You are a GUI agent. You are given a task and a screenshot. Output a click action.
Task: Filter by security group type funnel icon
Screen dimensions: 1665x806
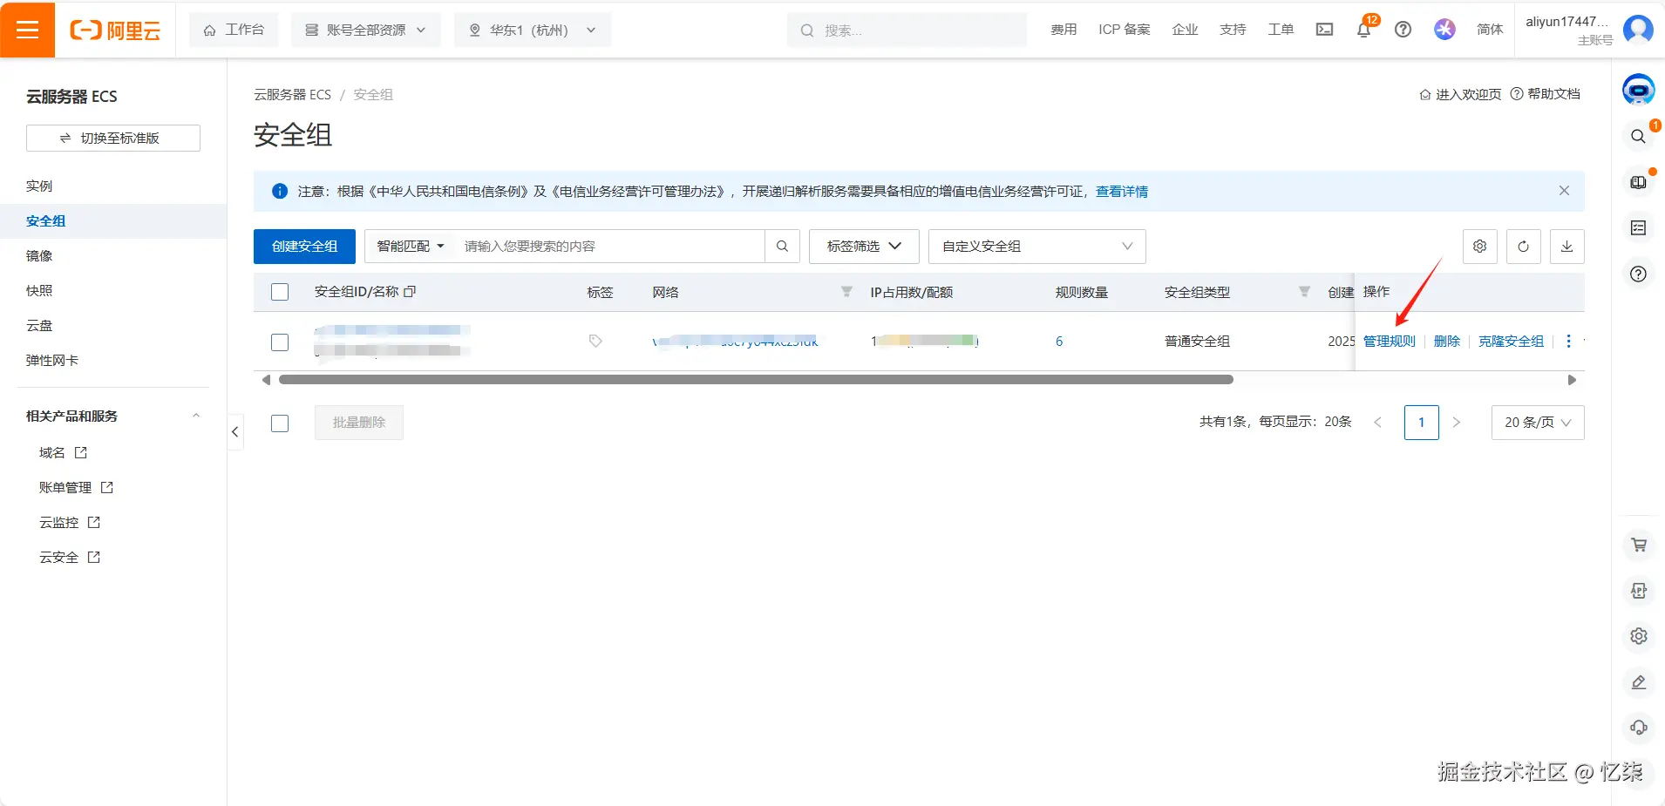pos(1304,292)
